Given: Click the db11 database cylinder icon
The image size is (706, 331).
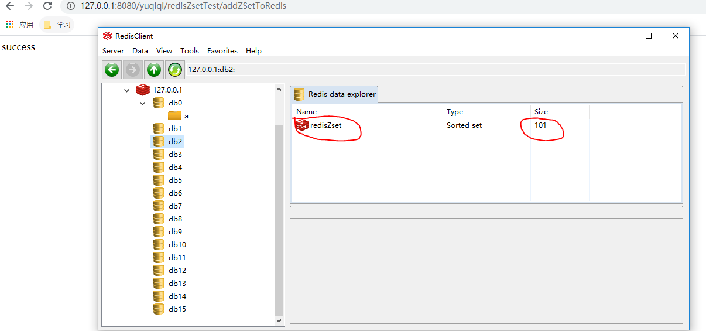Looking at the screenshot, I should click(x=159, y=257).
